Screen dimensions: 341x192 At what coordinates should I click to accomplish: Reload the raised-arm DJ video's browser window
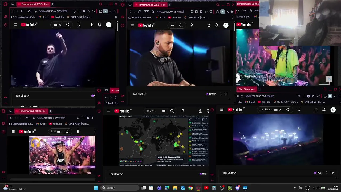(22, 11)
